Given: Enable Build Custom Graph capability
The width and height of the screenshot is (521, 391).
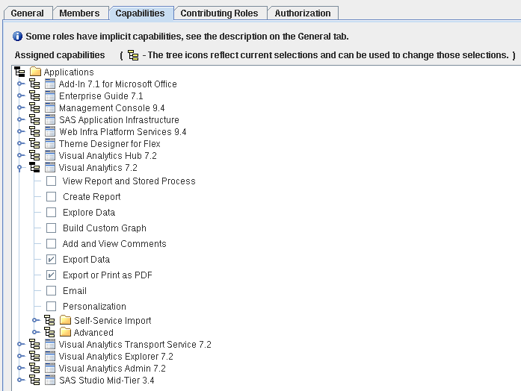Looking at the screenshot, I should tap(51, 228).
